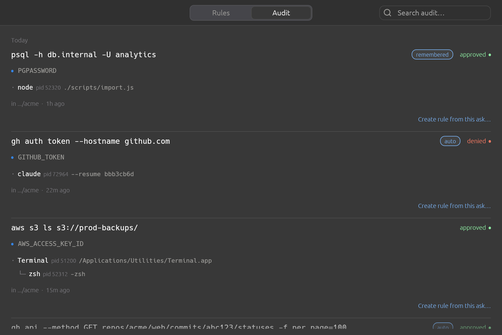Click the remembered badge on the psql entry
The height and width of the screenshot is (335, 502).
pos(432,54)
